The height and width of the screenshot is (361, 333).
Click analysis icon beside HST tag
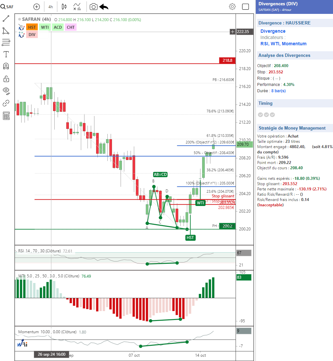[22, 27]
